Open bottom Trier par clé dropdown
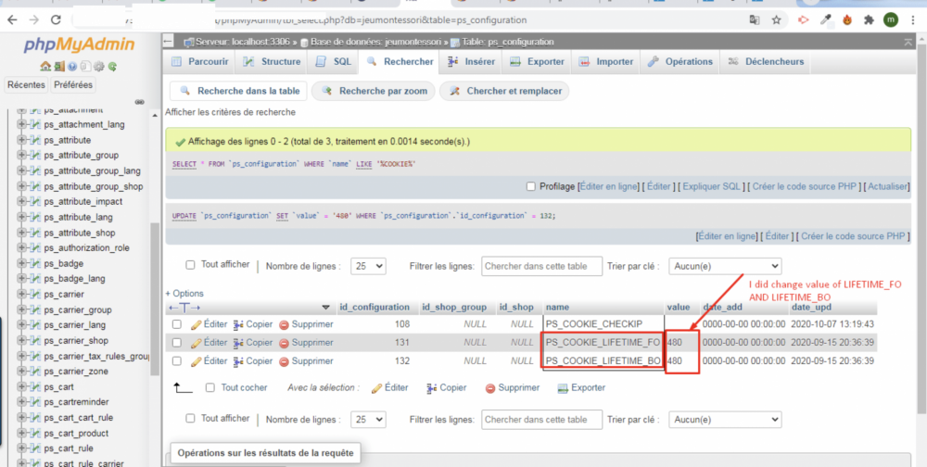This screenshot has height=467, width=927. click(x=725, y=419)
